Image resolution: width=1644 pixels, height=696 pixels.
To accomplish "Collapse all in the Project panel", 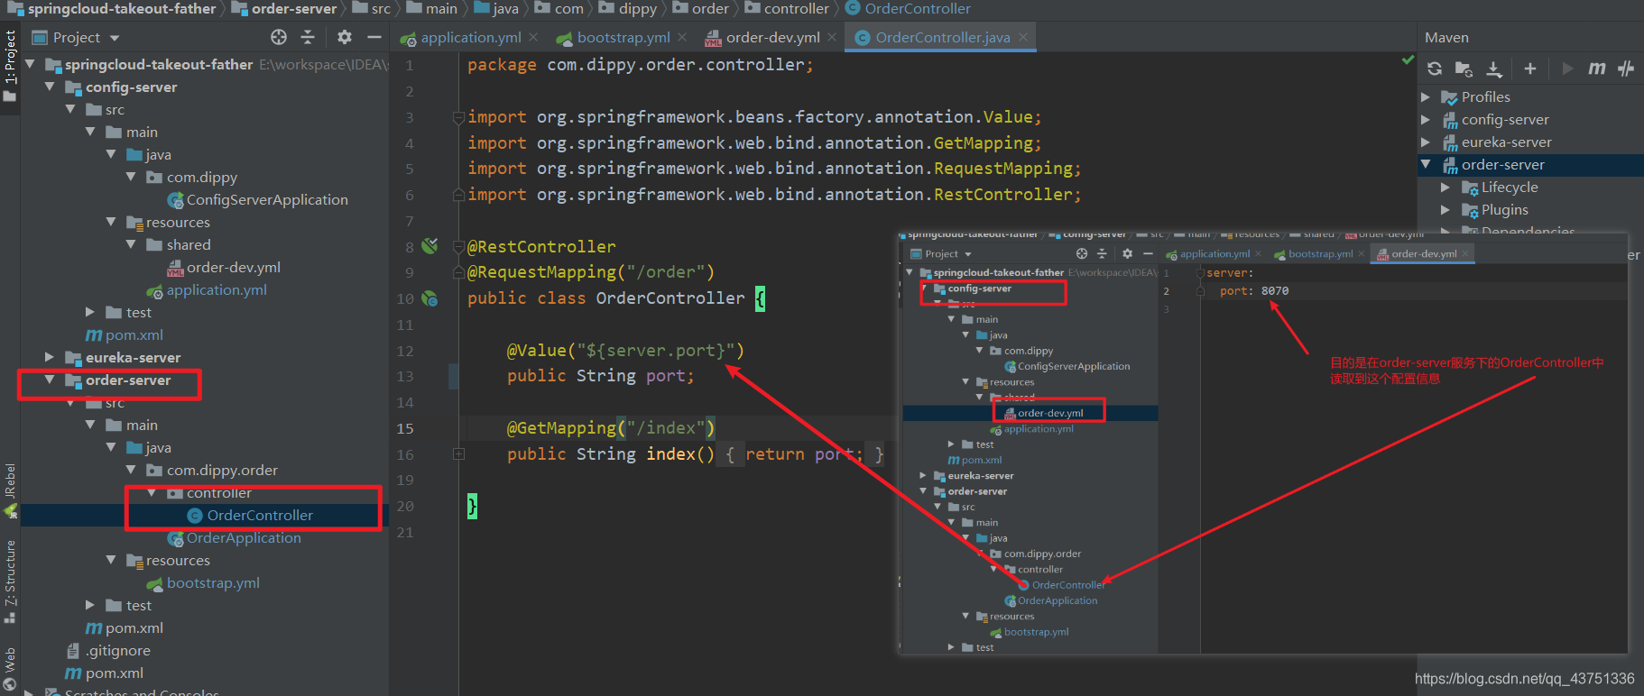I will [308, 37].
